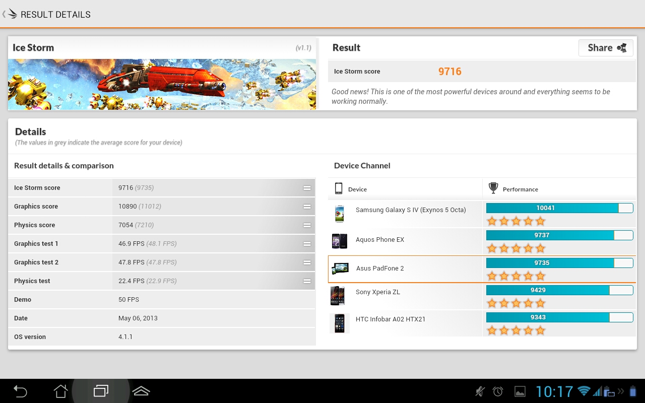Click the 4.1.1 OS version value
This screenshot has width=645, height=403.
click(x=125, y=337)
